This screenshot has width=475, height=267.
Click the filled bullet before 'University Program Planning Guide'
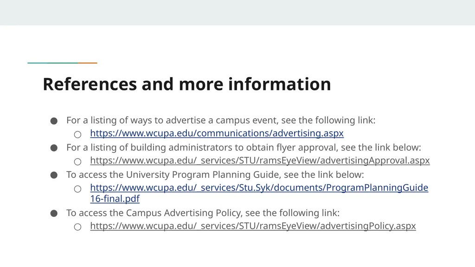click(54, 175)
